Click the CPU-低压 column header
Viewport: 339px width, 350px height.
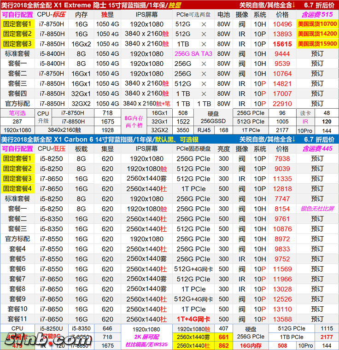[x=52, y=149]
